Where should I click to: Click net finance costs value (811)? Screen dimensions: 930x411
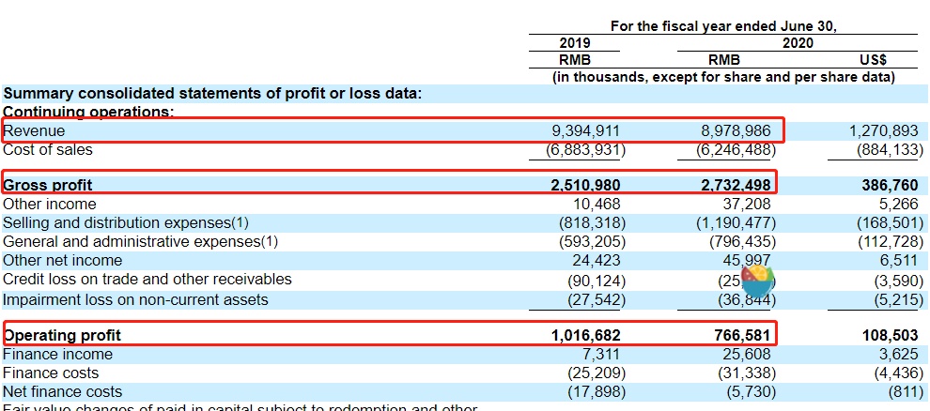click(x=906, y=392)
